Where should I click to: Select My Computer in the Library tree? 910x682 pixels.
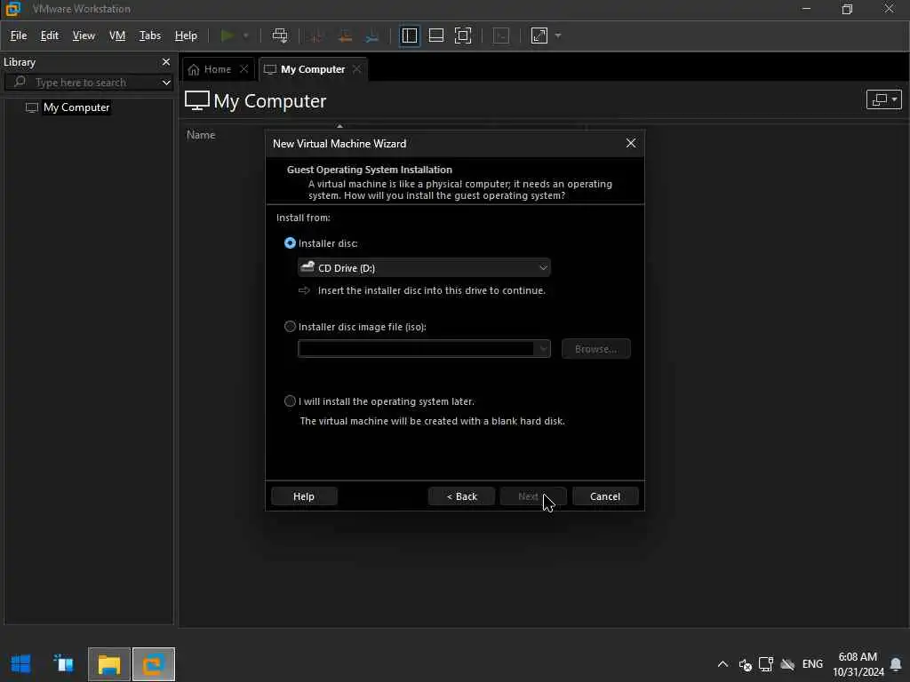point(76,107)
